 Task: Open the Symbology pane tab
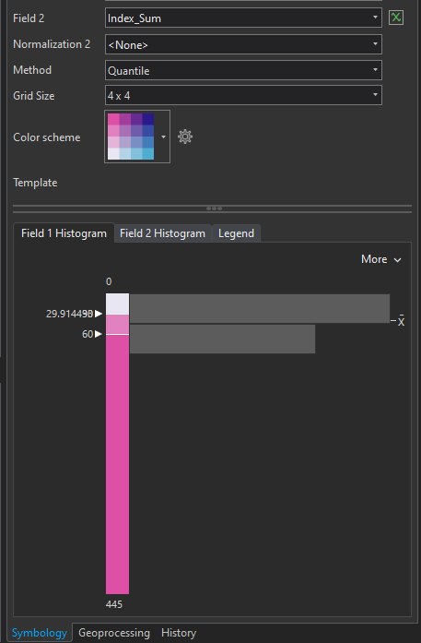pyautogui.click(x=40, y=633)
